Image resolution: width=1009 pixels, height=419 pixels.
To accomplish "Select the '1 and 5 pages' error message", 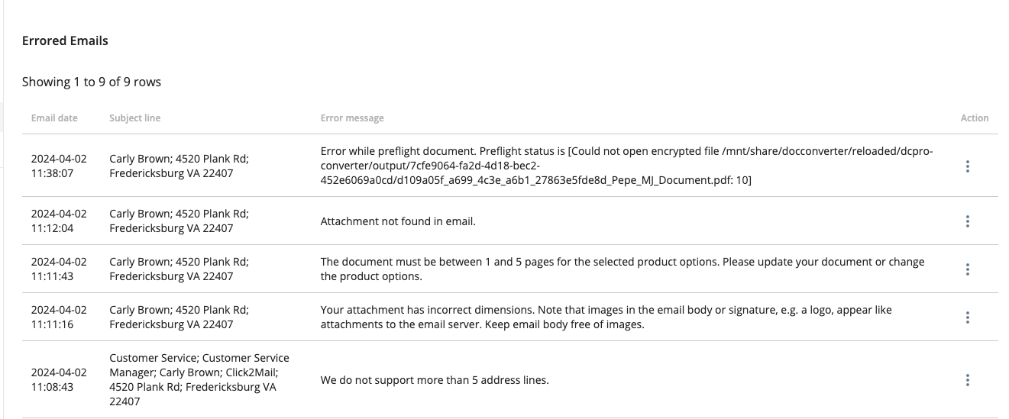I will [622, 269].
